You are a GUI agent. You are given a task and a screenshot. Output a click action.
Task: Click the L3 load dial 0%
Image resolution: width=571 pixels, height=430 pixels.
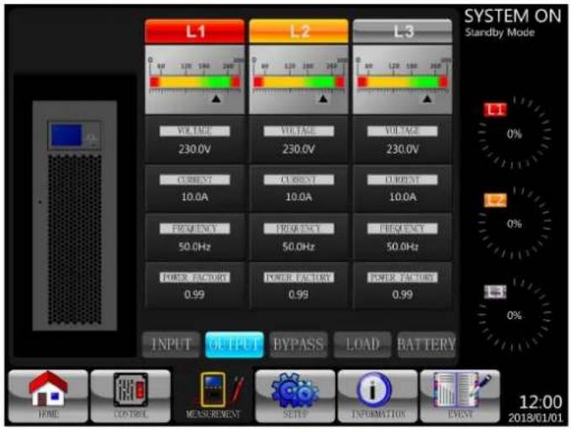(x=514, y=315)
